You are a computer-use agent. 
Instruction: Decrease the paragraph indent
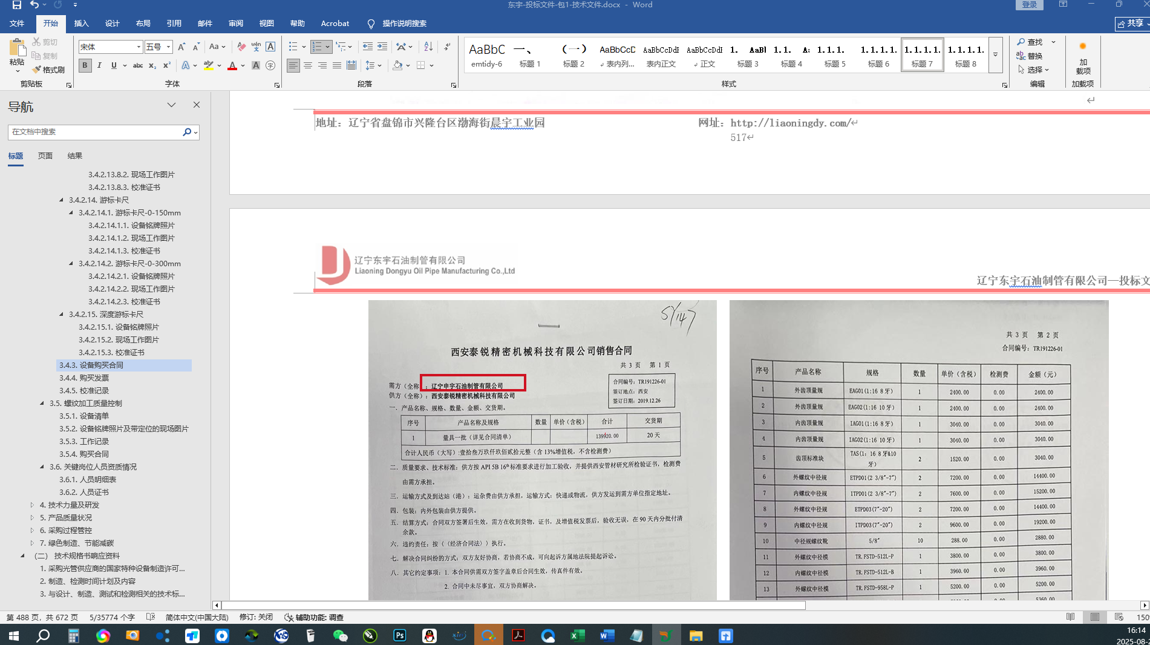368,47
